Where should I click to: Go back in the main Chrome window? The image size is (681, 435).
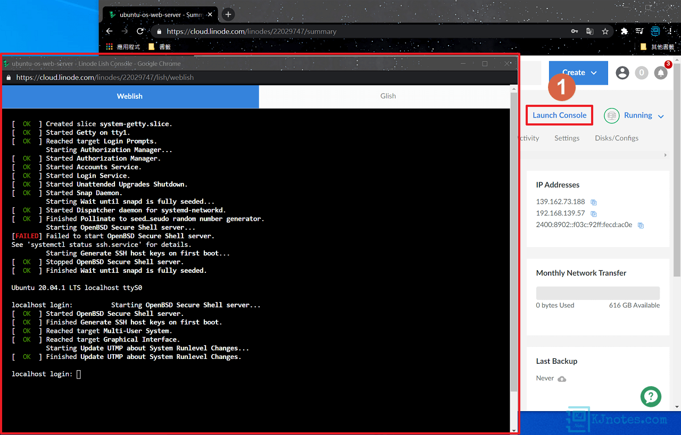tap(109, 31)
